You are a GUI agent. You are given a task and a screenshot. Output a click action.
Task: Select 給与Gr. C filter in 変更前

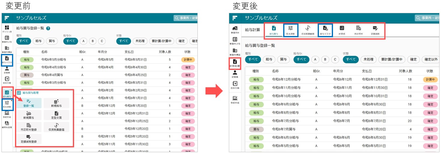click(x=102, y=41)
